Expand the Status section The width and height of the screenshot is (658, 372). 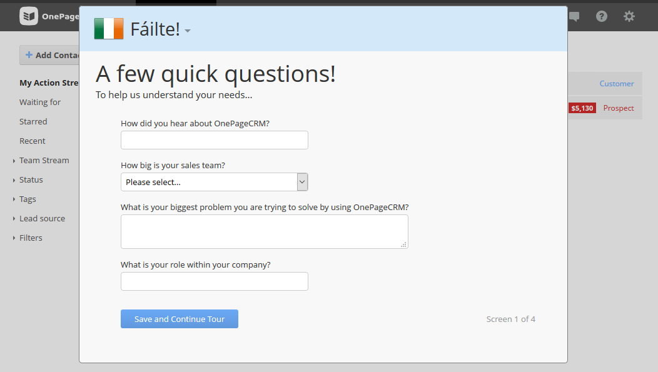click(x=14, y=180)
